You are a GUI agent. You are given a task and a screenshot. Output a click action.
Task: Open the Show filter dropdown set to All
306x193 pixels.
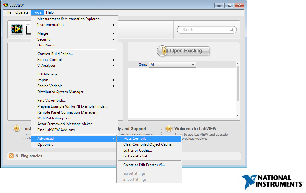click(173, 65)
